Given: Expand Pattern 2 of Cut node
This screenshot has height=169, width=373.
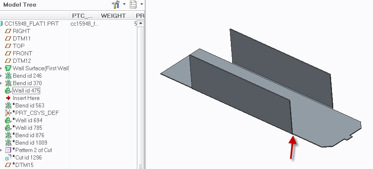Looking at the screenshot, I should click(x=1, y=150).
